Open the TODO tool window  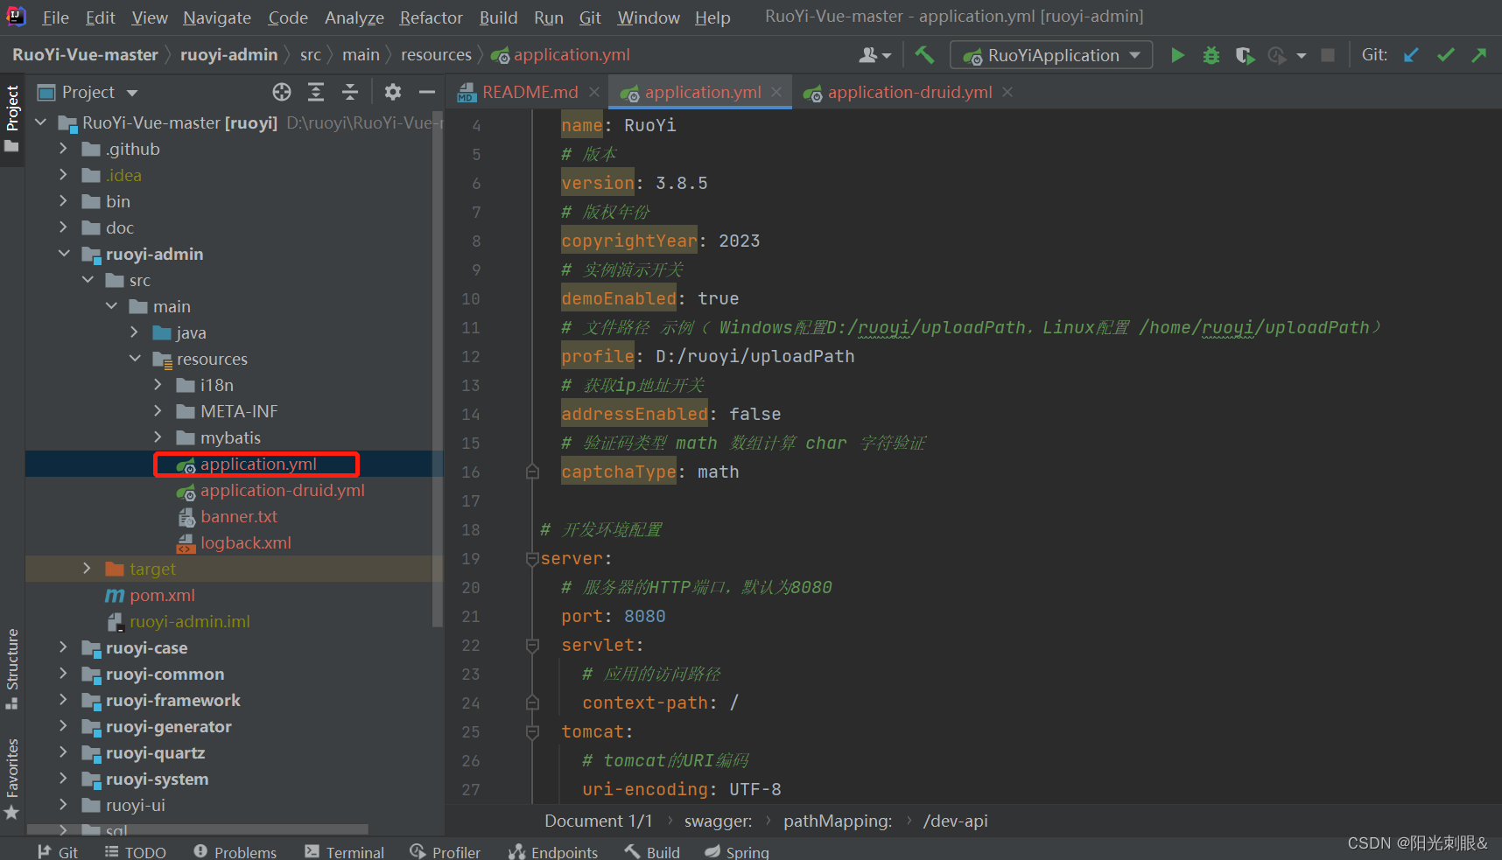(136, 852)
